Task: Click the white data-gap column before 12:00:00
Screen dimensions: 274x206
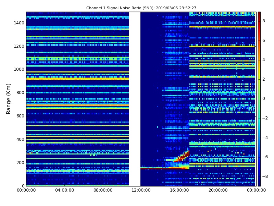Action: click(135, 99)
